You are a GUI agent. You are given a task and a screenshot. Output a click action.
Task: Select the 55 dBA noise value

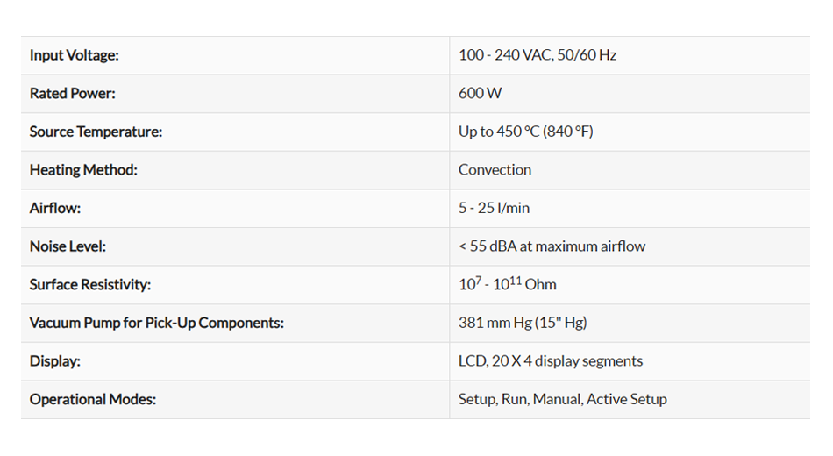tap(552, 246)
